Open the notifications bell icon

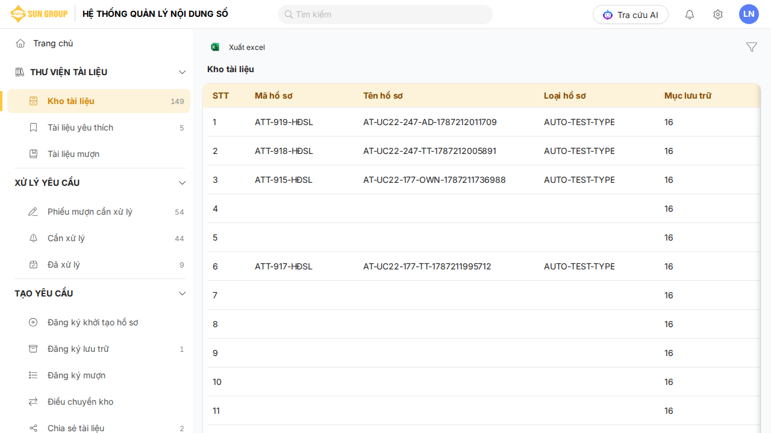click(690, 14)
